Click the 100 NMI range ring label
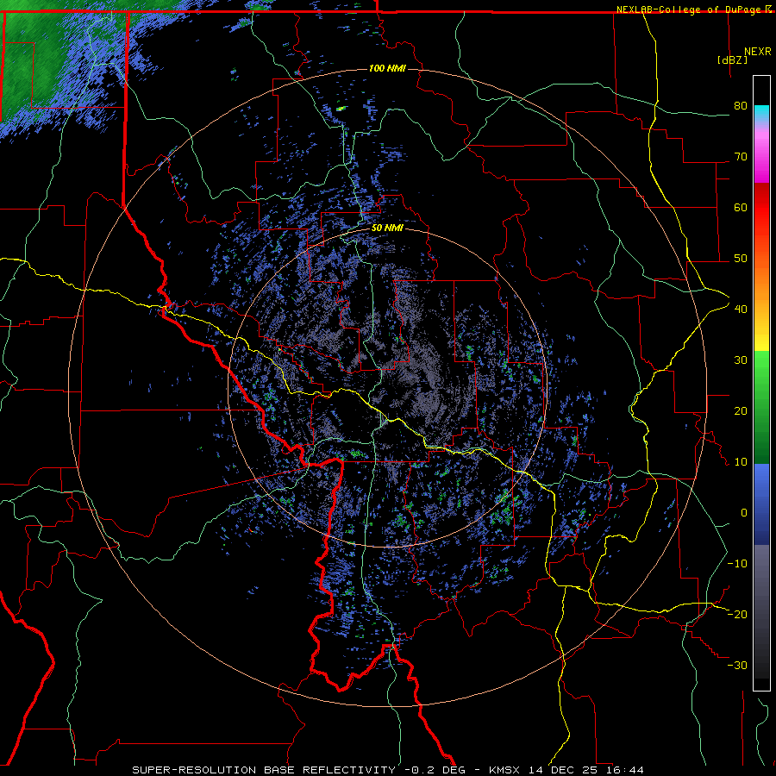 387,68
